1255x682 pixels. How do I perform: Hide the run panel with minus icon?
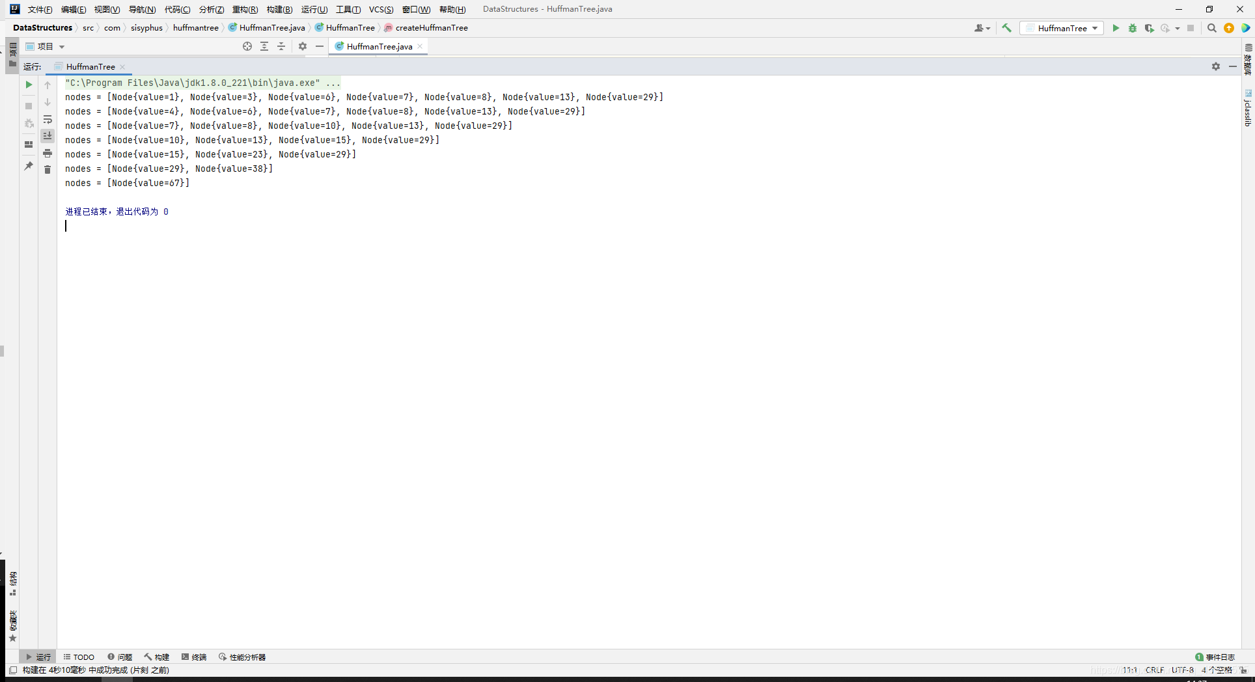[x=1233, y=66]
